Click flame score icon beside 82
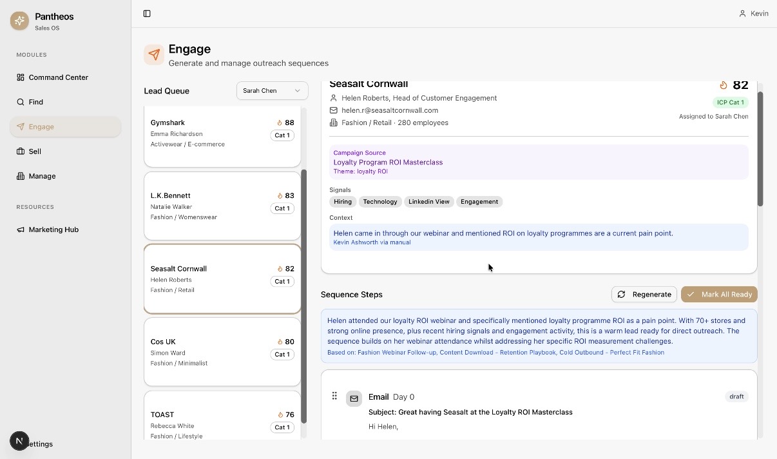777x459 pixels. pos(724,85)
